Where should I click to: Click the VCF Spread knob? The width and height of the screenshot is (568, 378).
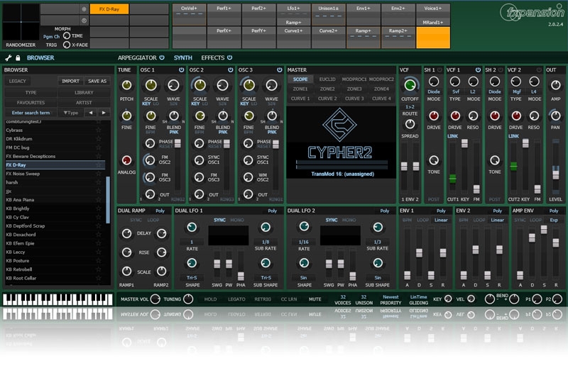coord(410,124)
